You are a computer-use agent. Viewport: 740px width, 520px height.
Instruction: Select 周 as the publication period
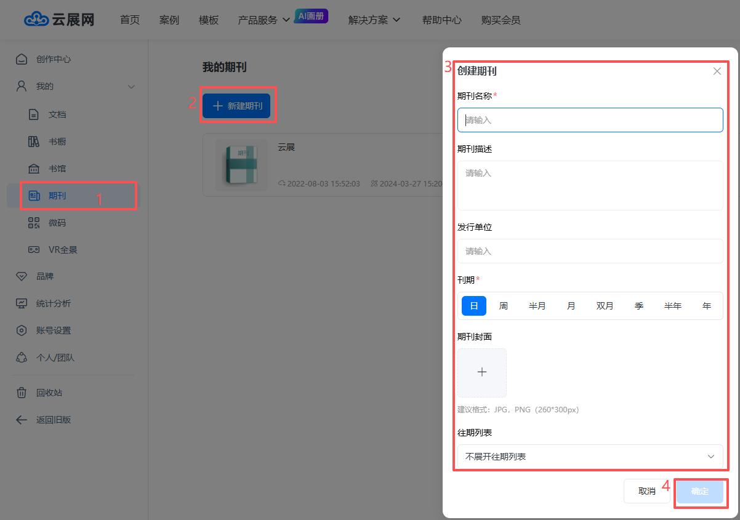pyautogui.click(x=504, y=306)
